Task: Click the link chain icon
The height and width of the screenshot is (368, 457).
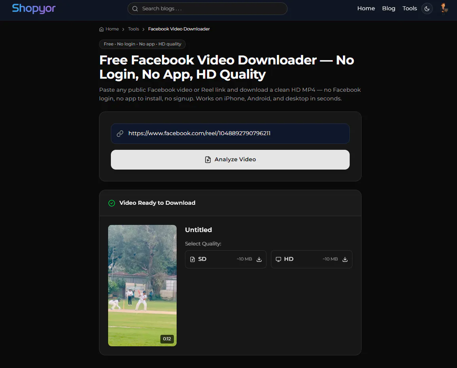Action: (120, 134)
